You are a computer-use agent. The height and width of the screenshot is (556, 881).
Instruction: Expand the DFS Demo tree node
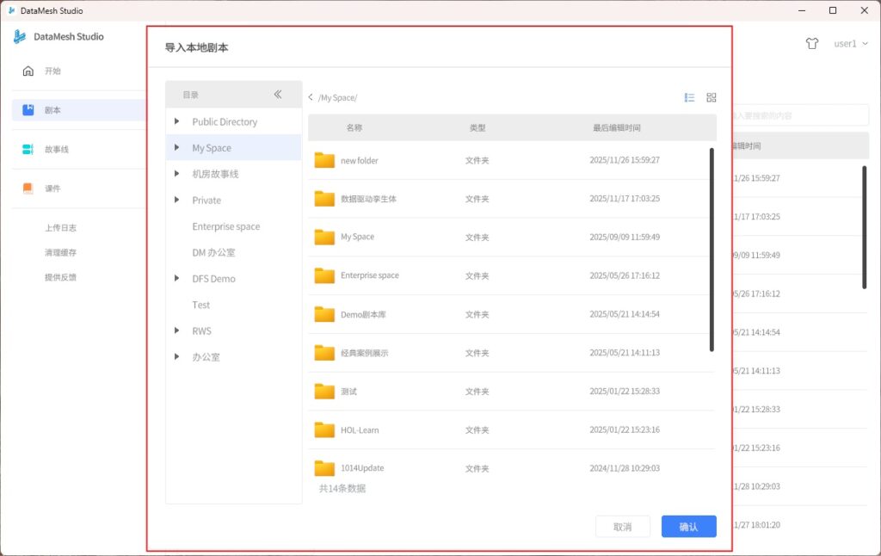(177, 278)
